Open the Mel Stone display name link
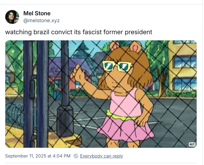This screenshot has width=204, height=165. tap(37, 13)
